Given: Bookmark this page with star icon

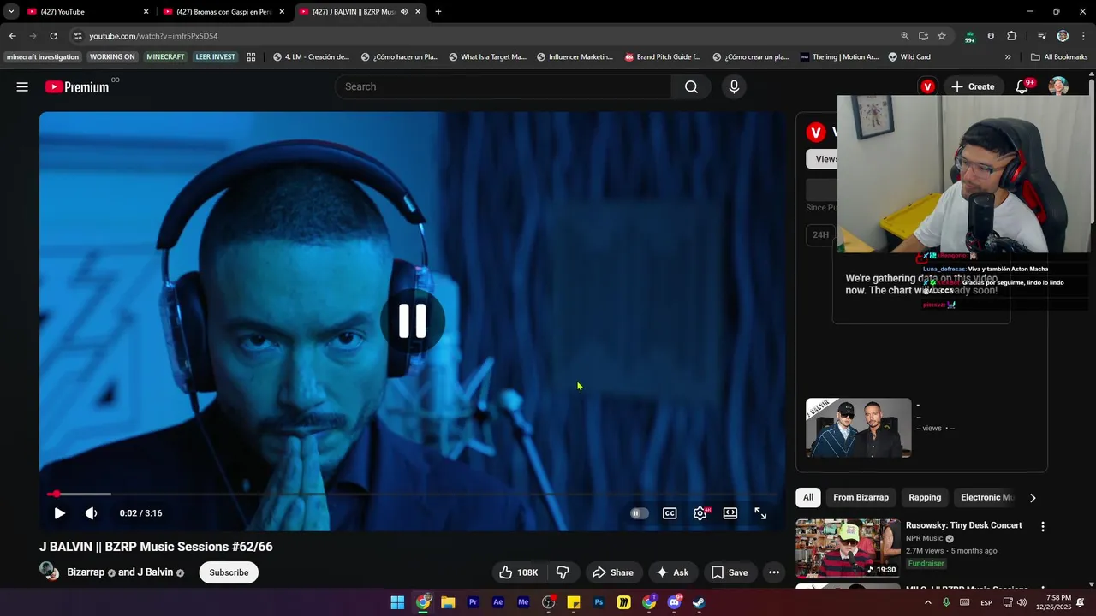Looking at the screenshot, I should (942, 36).
